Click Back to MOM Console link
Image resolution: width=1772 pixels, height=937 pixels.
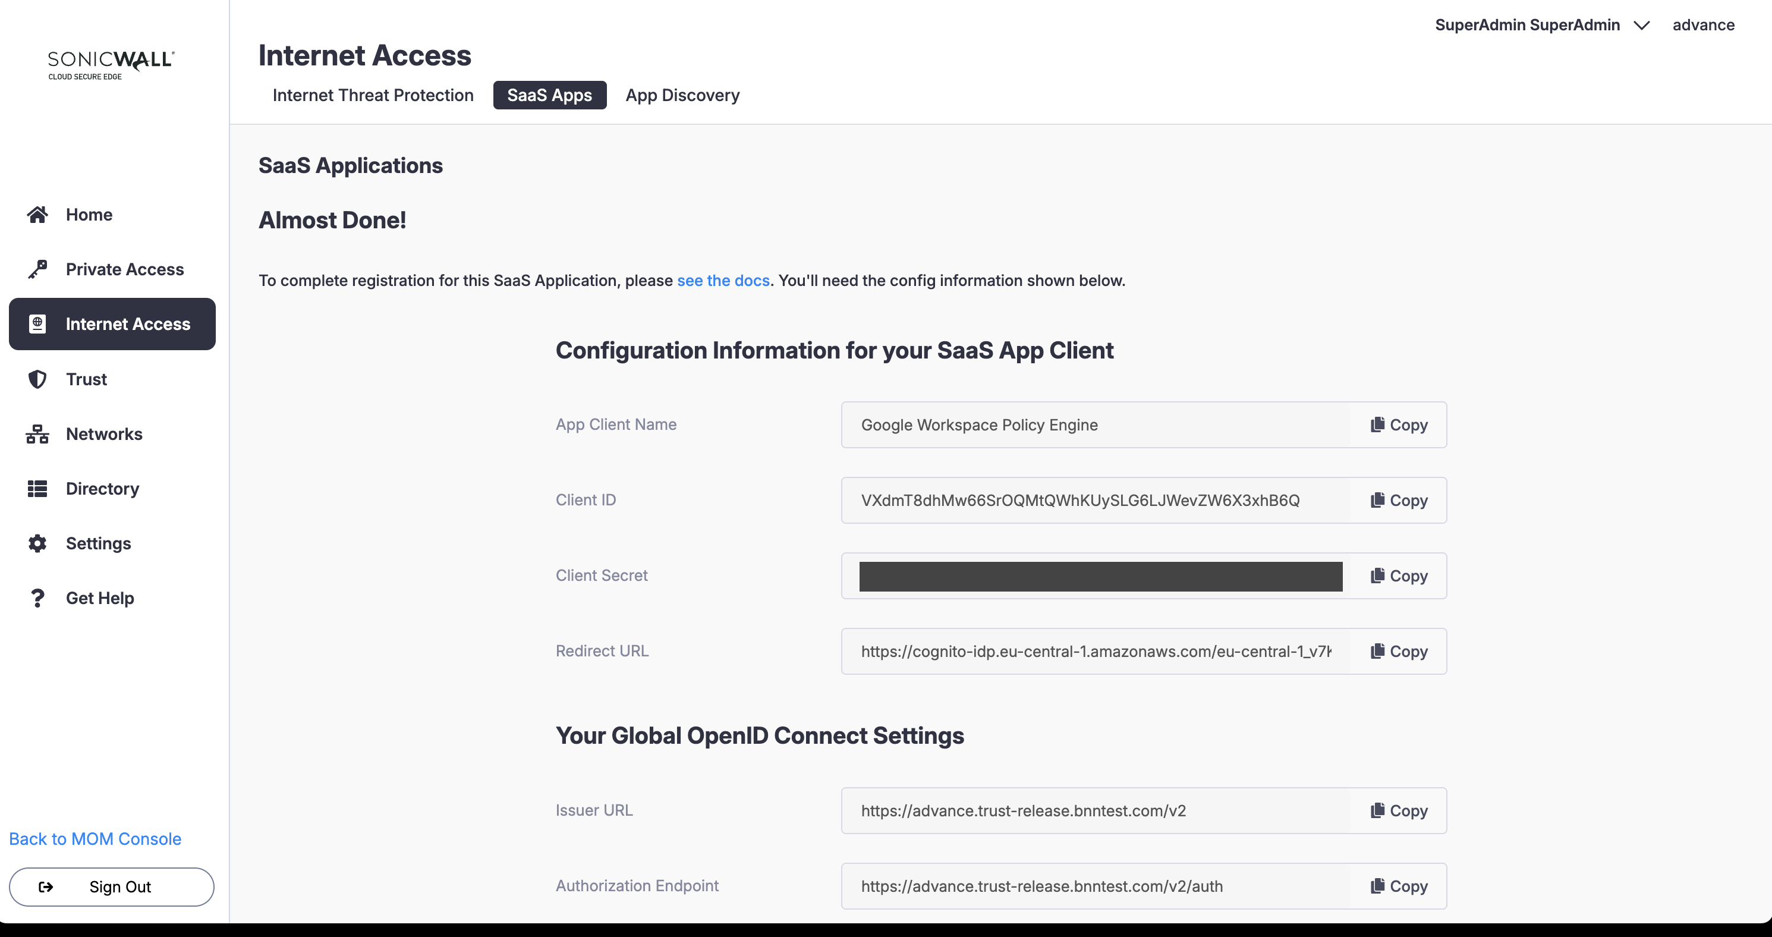click(95, 839)
